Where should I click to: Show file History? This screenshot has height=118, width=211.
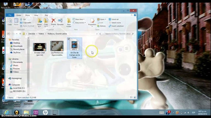coord(101,26)
